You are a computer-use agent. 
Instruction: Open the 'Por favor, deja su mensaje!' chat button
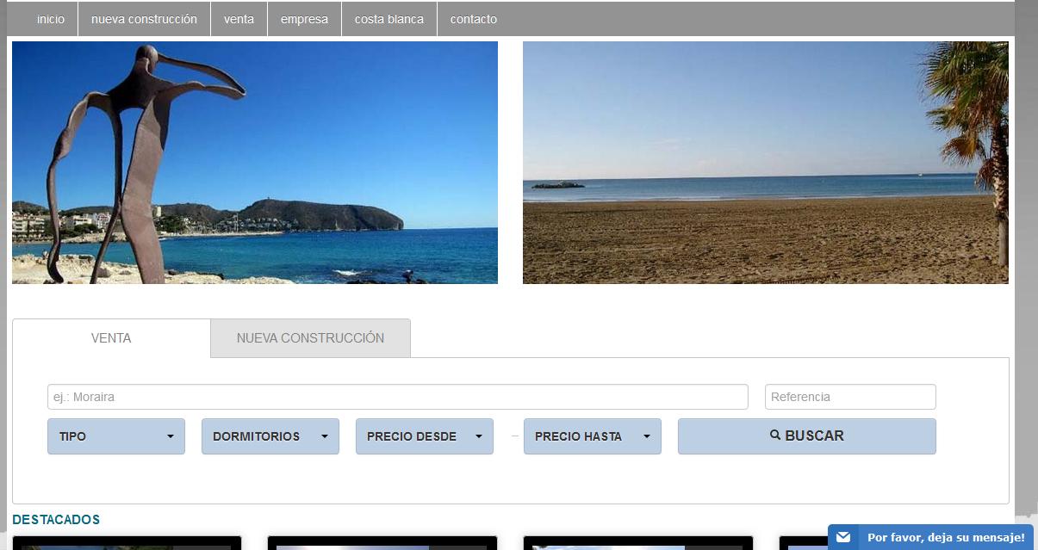tap(930, 537)
